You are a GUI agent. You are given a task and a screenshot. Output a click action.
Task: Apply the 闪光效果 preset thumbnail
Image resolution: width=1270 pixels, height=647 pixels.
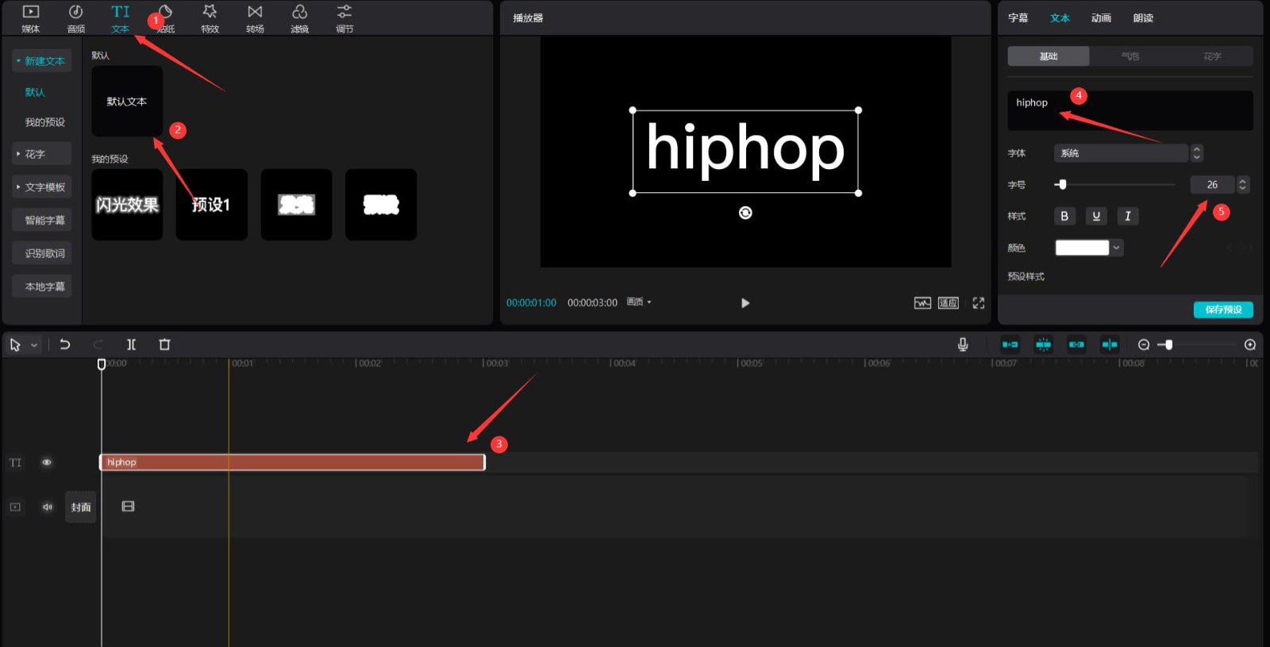tap(127, 205)
